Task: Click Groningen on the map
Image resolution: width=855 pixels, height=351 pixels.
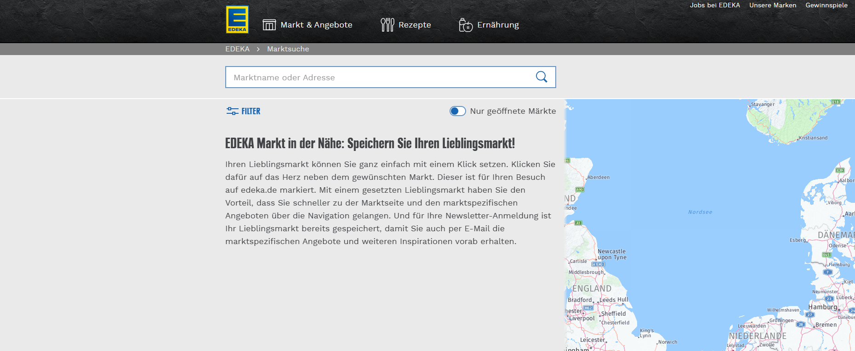Action: click(781, 320)
